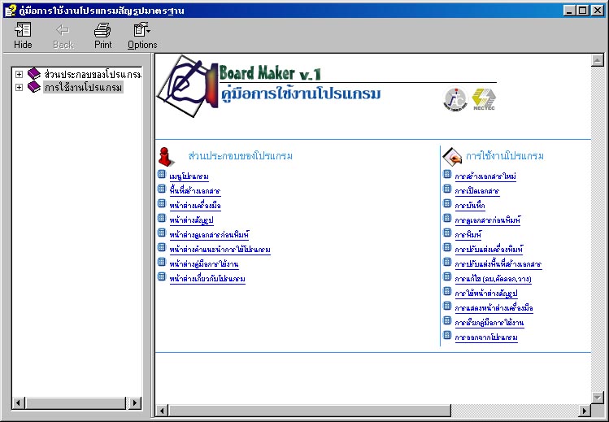
Task: Click the page icon beside การพิมพ์
Action: (x=447, y=233)
